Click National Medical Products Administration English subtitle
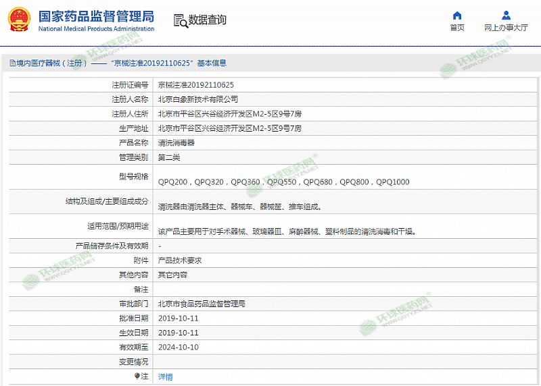Viewport: 541px width, 386px height. [96, 29]
